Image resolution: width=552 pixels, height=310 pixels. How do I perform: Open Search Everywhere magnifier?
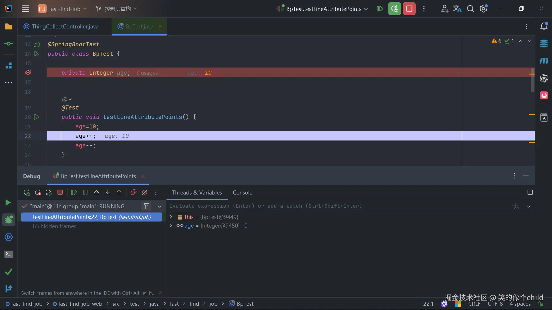click(470, 9)
